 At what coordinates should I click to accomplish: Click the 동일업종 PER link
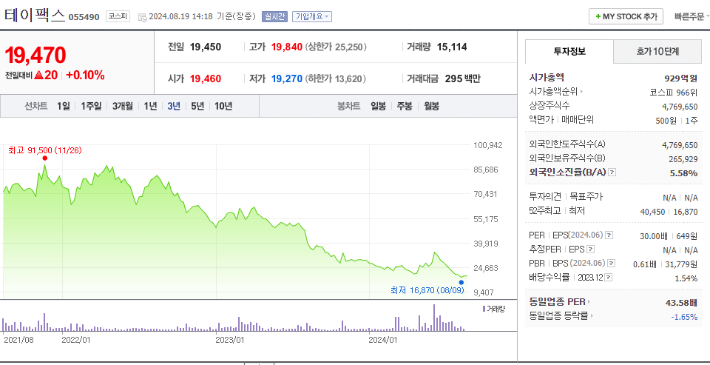pyautogui.click(x=557, y=302)
